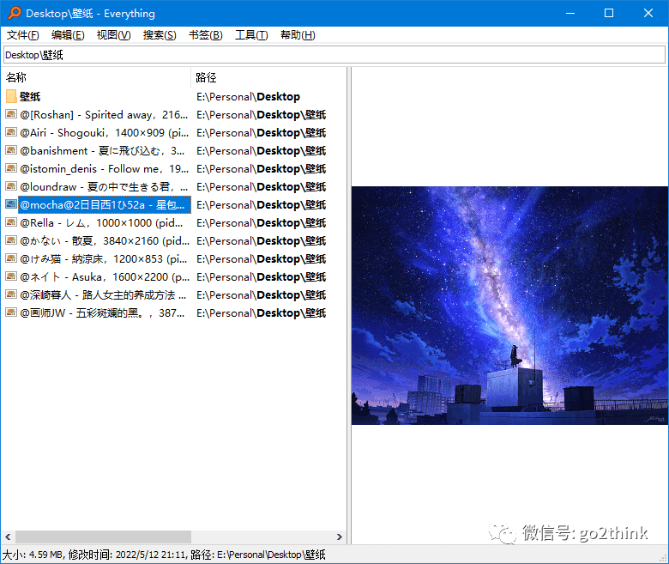Select file @Airi - Shogouki, 1400×909
The image size is (669, 564).
104,132
